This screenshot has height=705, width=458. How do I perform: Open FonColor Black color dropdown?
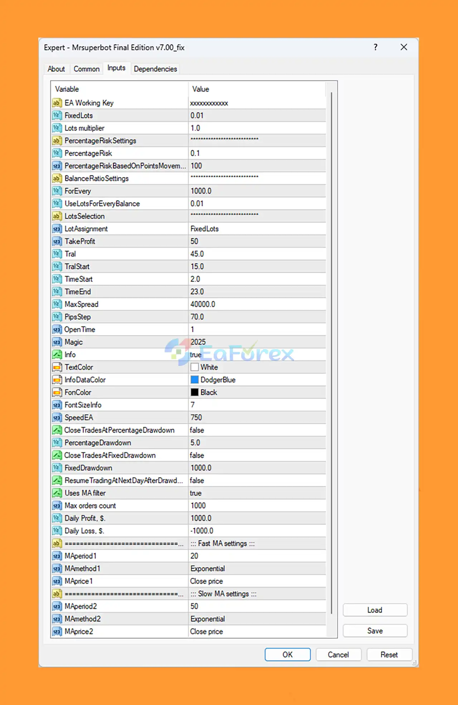pyautogui.click(x=257, y=392)
